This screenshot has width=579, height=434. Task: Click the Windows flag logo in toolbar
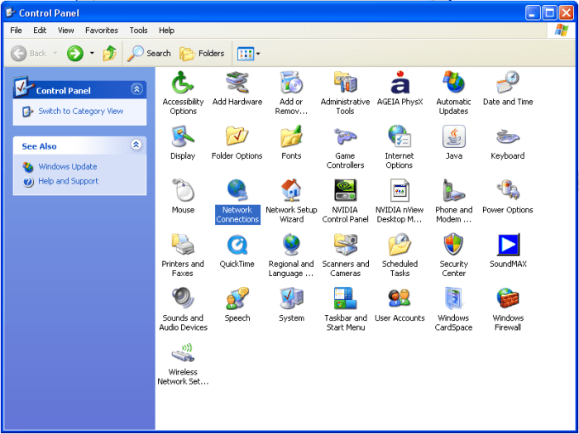tap(562, 31)
